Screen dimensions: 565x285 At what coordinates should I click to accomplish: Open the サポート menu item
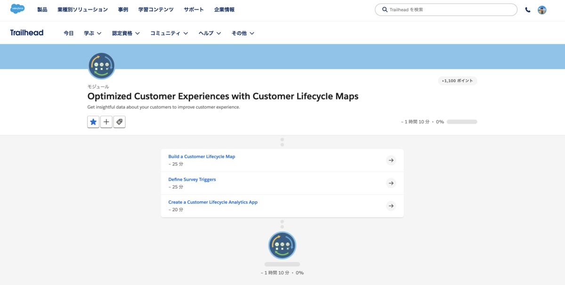194,9
